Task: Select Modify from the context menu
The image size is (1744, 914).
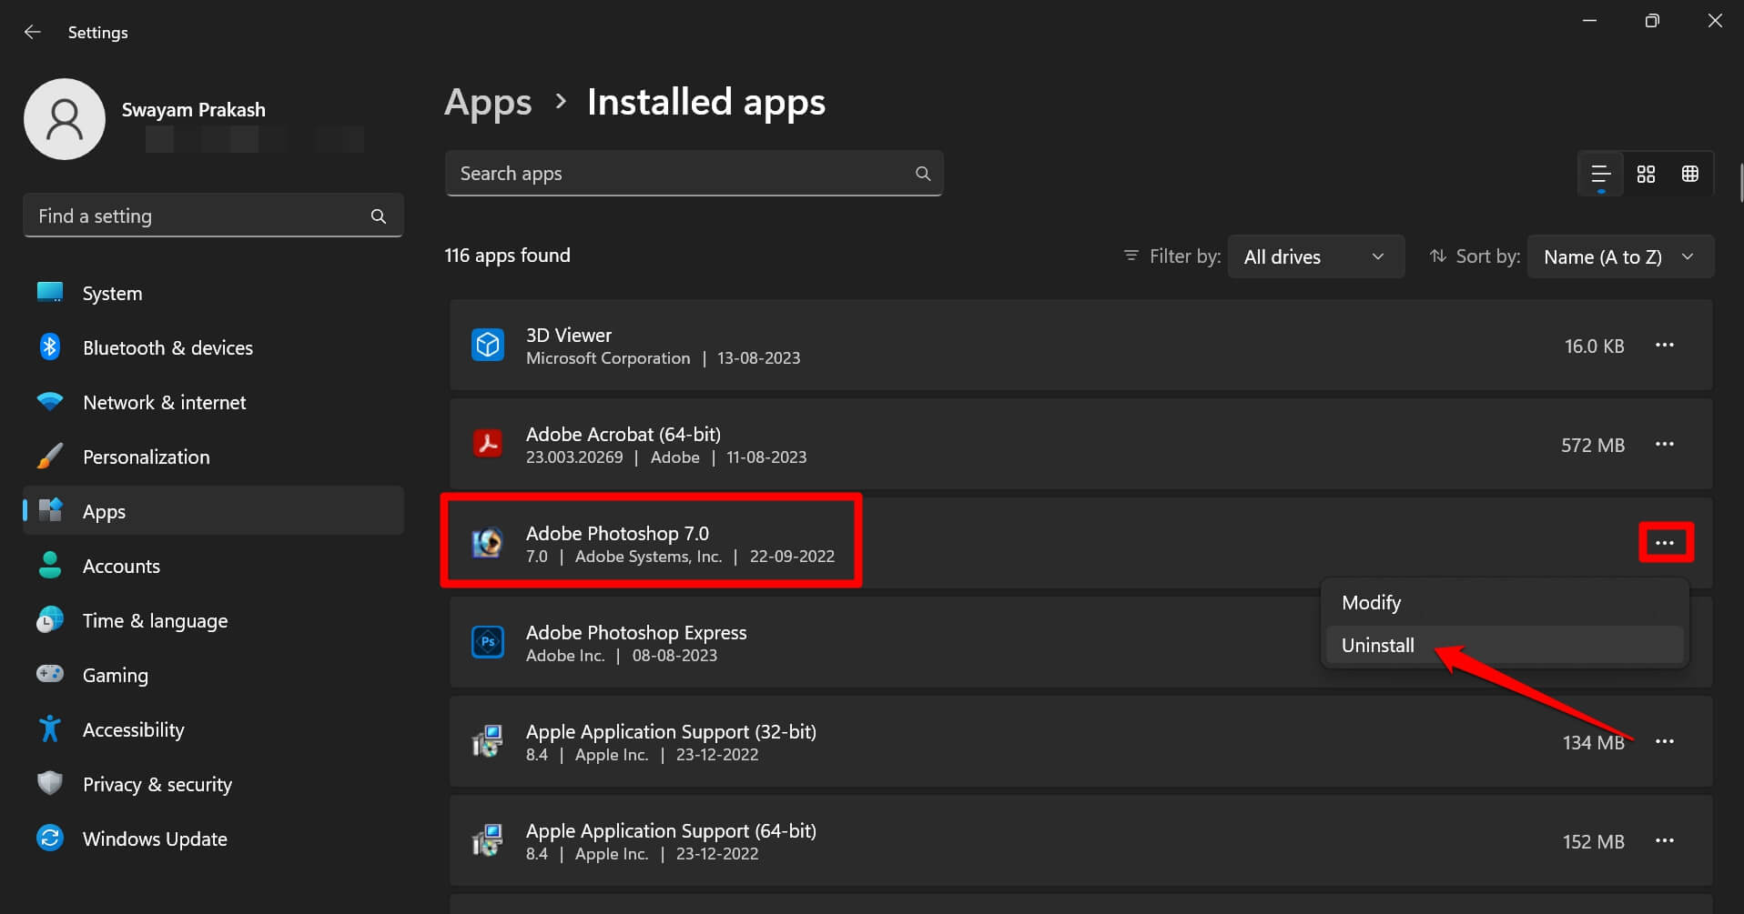Action: (x=1505, y=603)
